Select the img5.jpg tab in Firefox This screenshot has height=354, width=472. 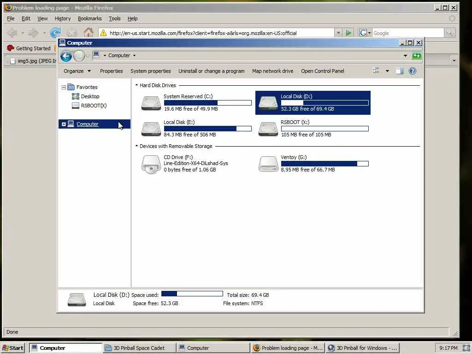coord(33,61)
